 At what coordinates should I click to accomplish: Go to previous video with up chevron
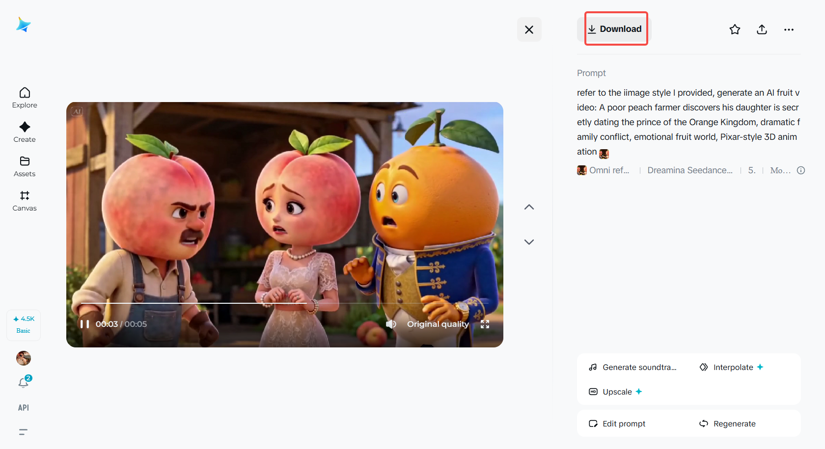tap(529, 207)
